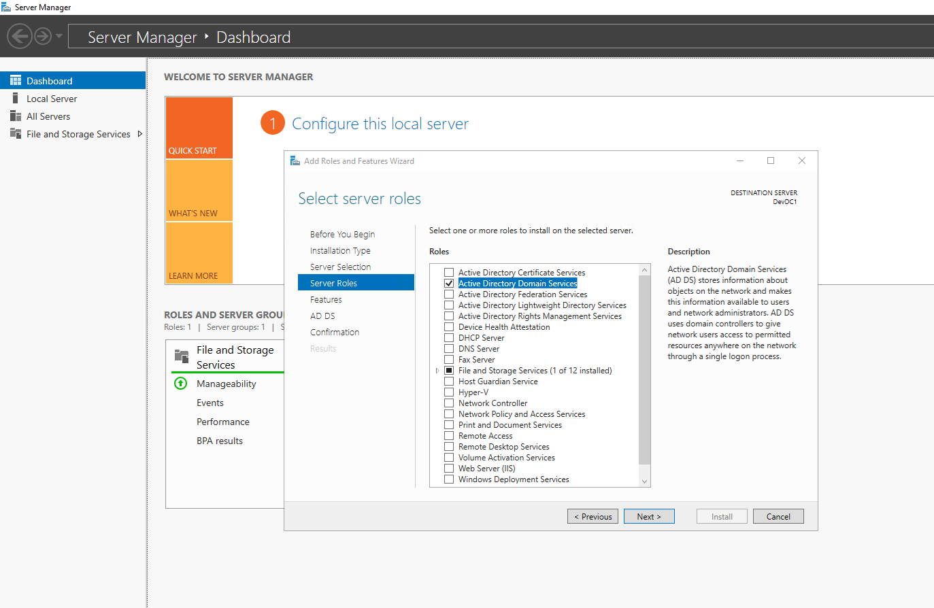Click the Local Server icon
The width and height of the screenshot is (934, 608).
point(16,98)
